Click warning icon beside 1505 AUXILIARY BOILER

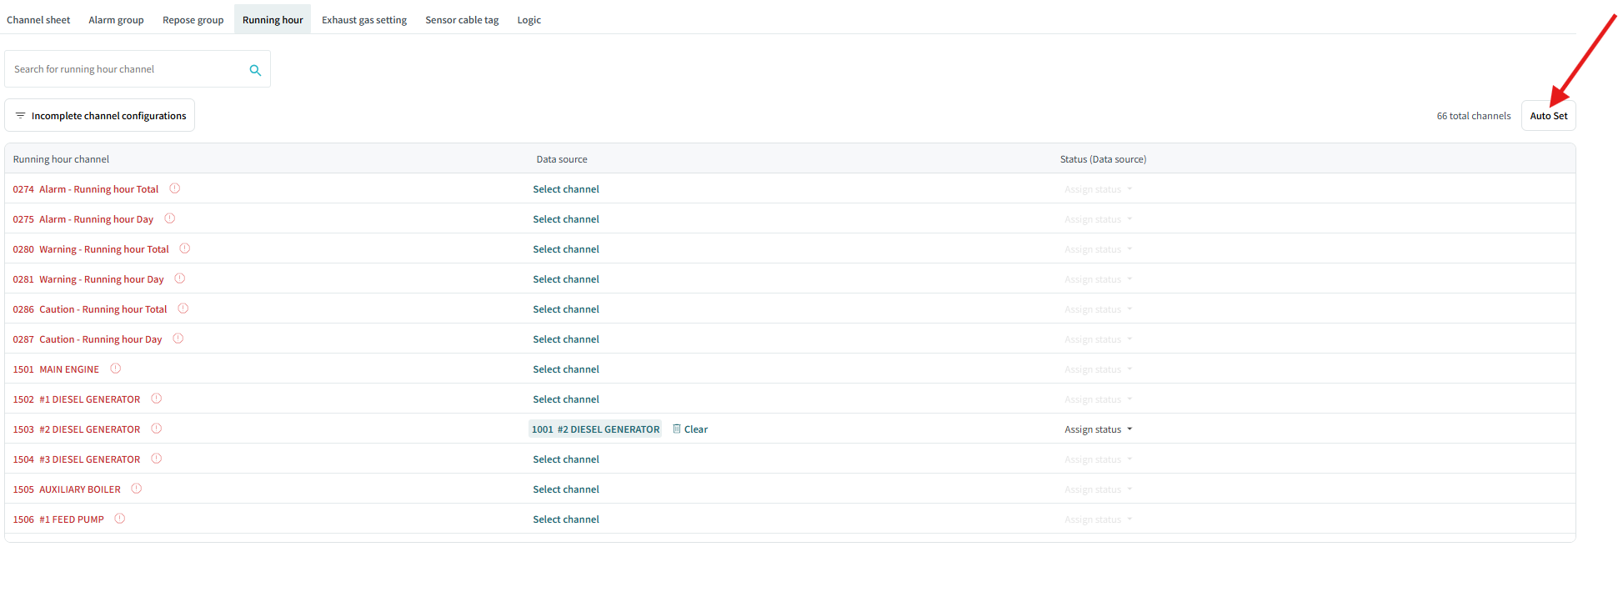(x=136, y=489)
